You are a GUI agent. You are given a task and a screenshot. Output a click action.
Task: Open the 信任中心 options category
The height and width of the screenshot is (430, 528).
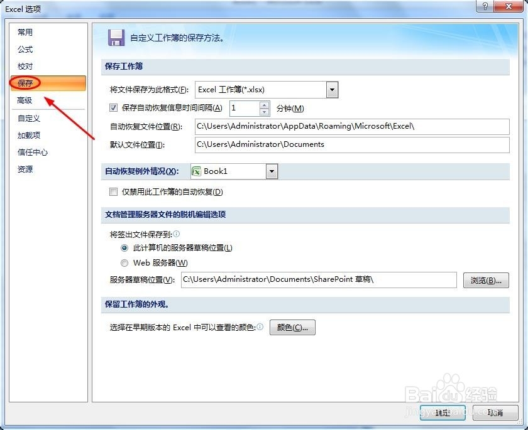[33, 153]
